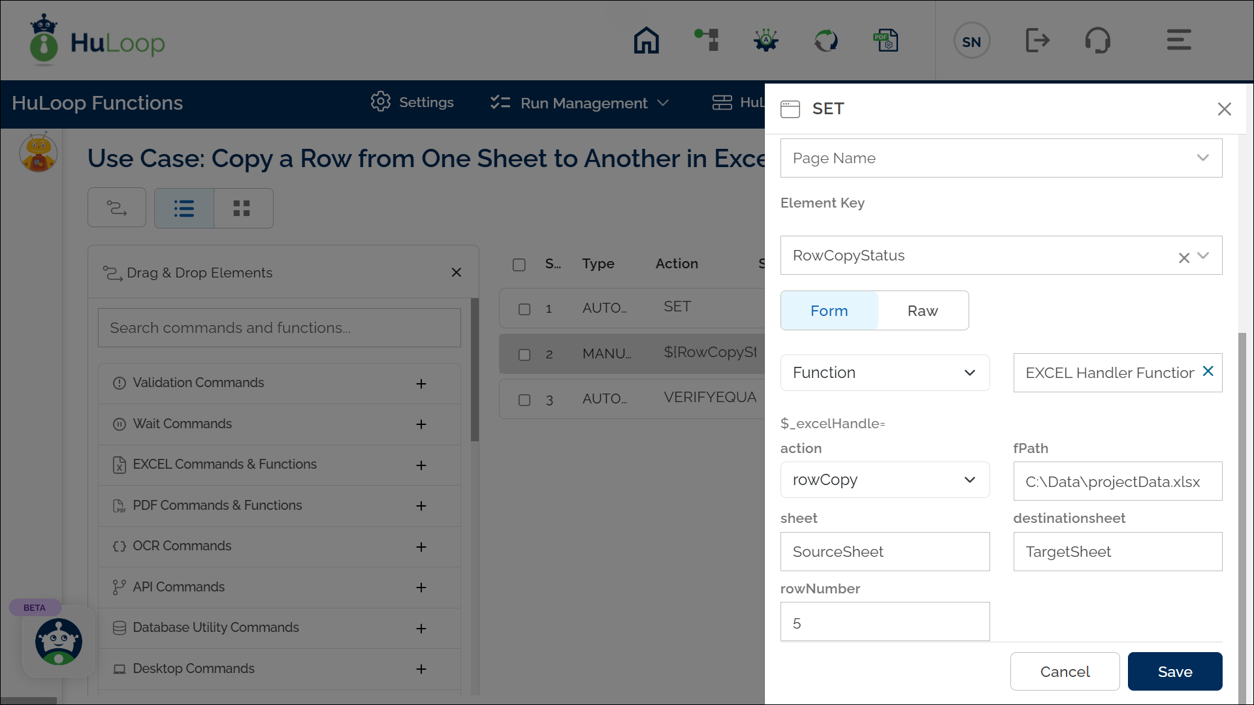Click the Save button

click(x=1174, y=671)
